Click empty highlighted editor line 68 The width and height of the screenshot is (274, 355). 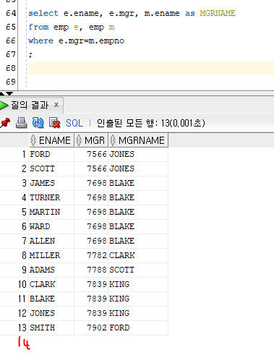tap(151, 68)
